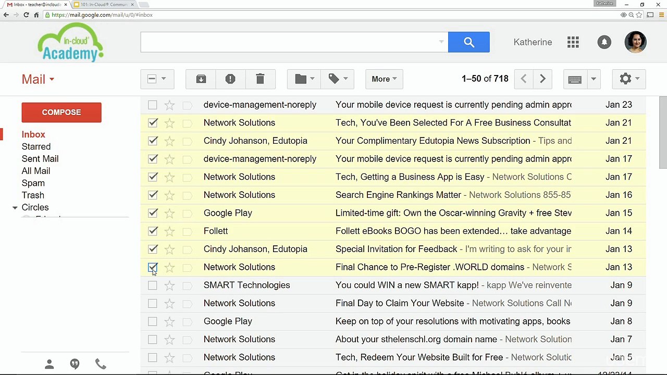Collapse the Circles section in the sidebar

pos(15,208)
